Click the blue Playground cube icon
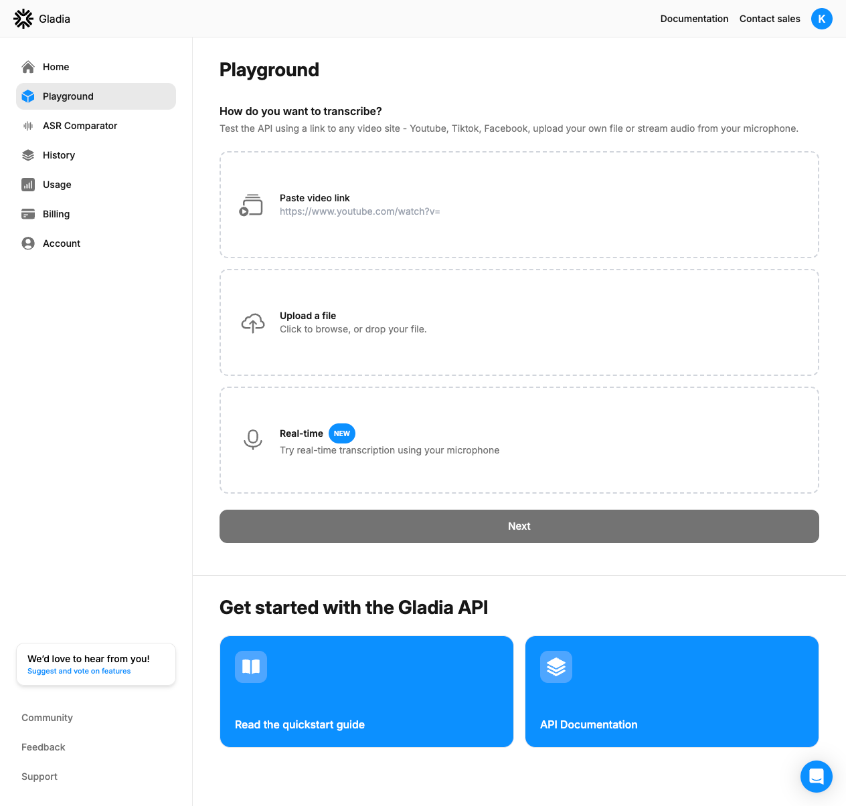 pyautogui.click(x=28, y=96)
